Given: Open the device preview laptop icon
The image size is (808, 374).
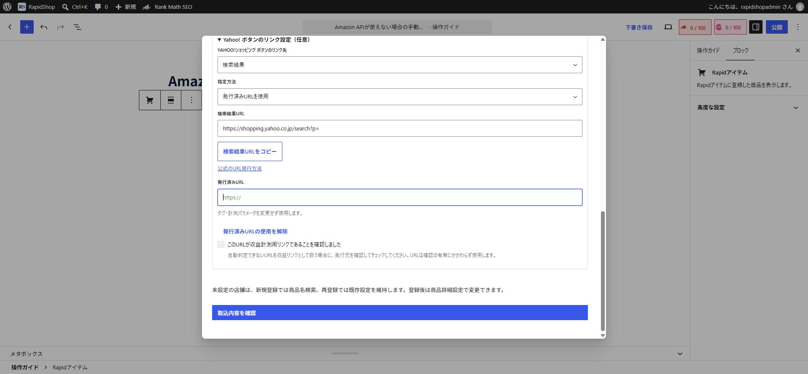Looking at the screenshot, I should [x=668, y=27].
